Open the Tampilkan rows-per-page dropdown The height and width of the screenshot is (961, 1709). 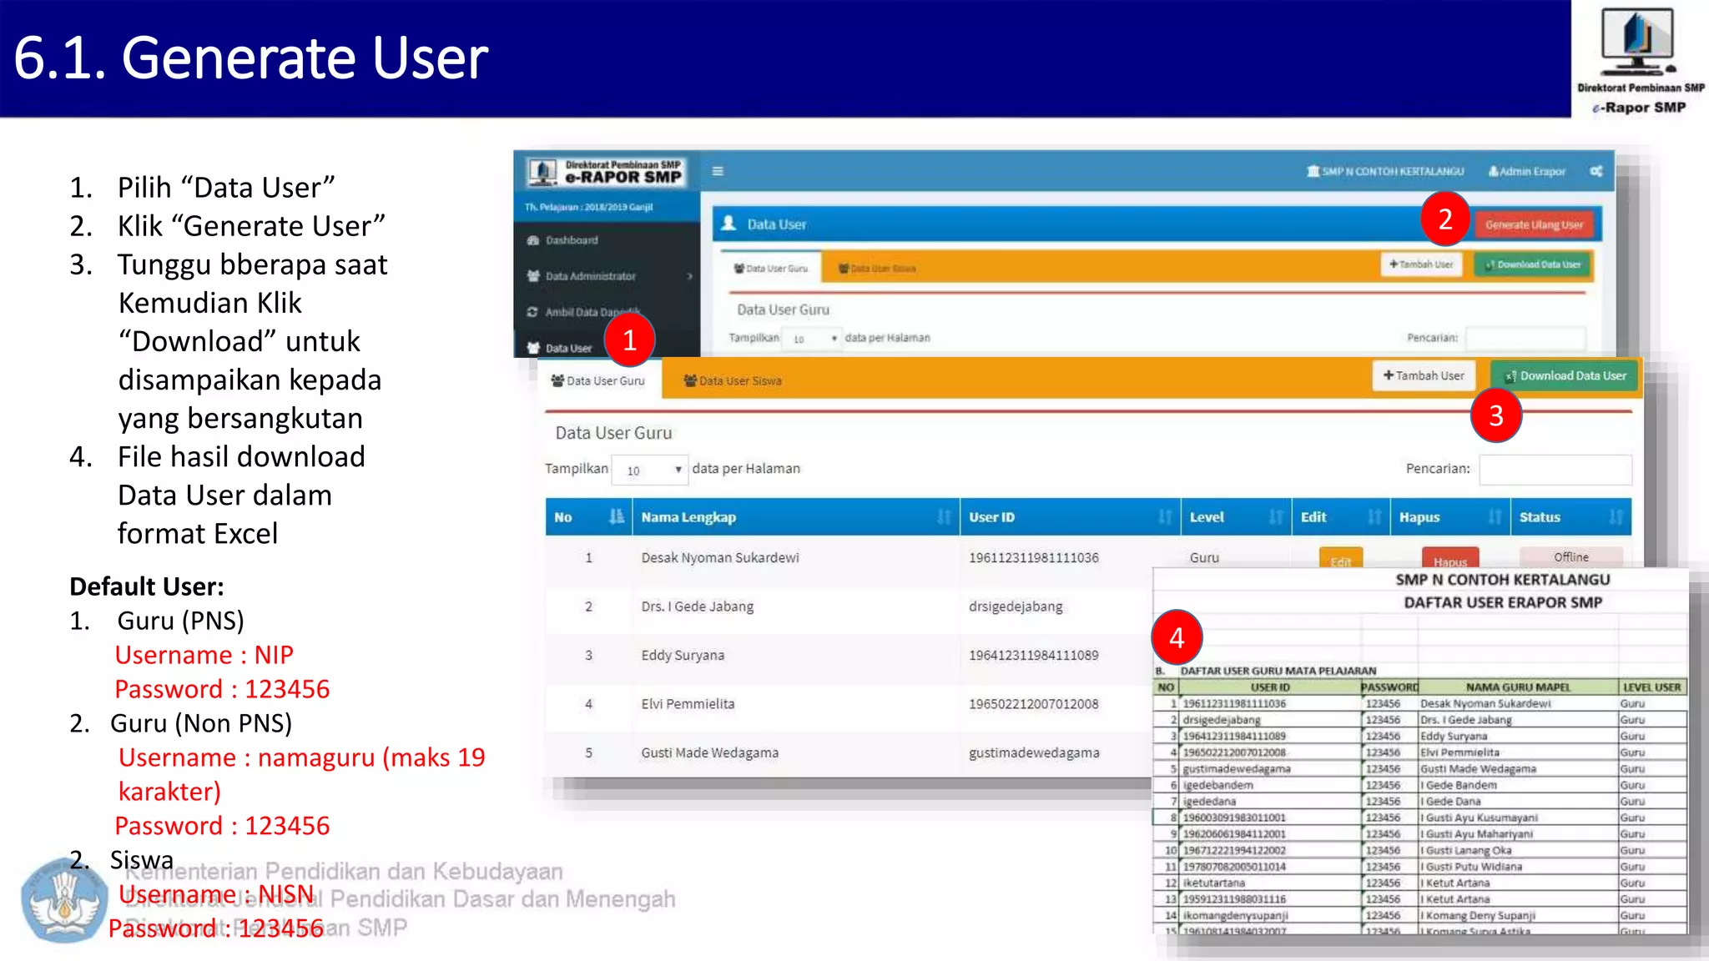(650, 470)
